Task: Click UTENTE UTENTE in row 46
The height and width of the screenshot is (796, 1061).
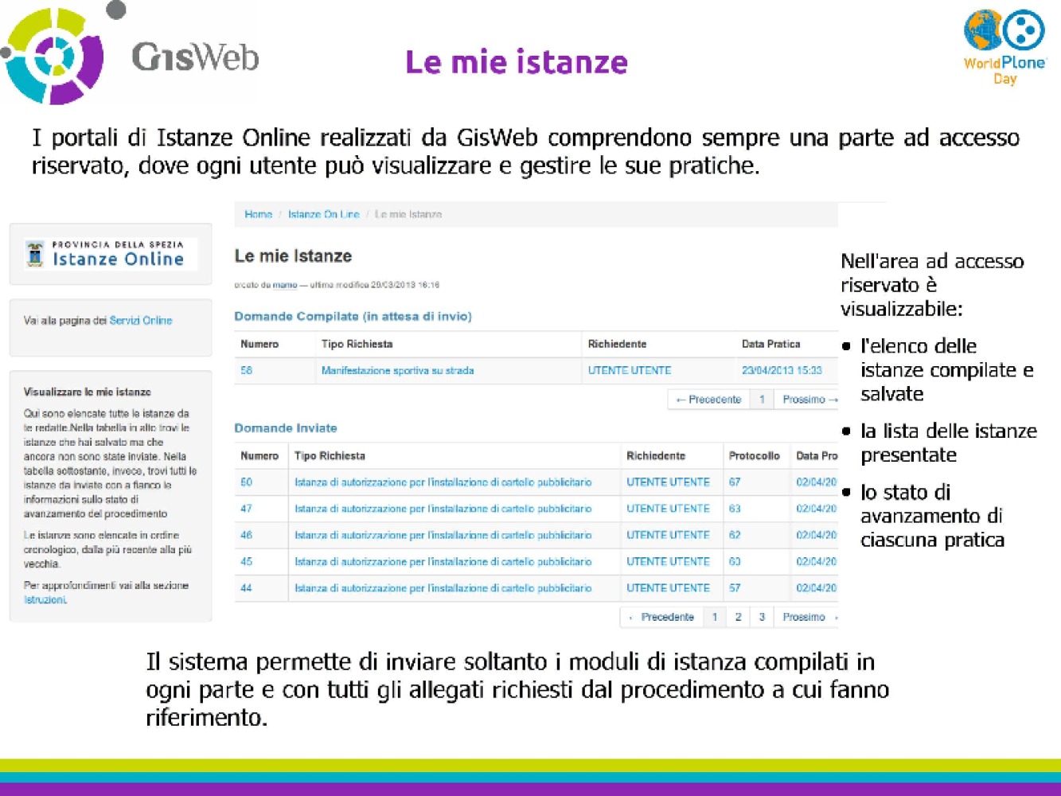Action: [x=668, y=536]
